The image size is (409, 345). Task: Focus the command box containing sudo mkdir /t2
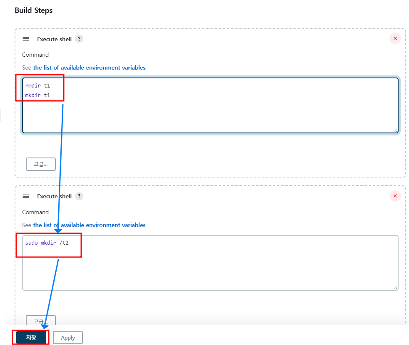point(210,263)
